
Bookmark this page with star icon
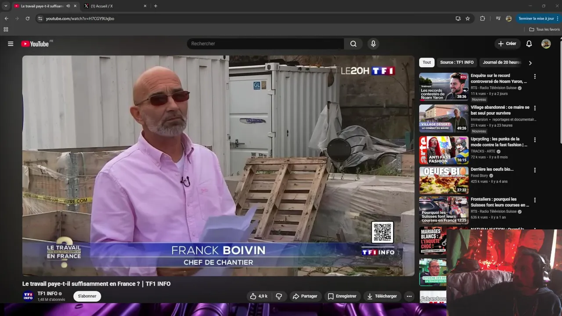468,18
